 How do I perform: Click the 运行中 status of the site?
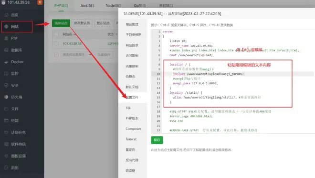pos(113,44)
